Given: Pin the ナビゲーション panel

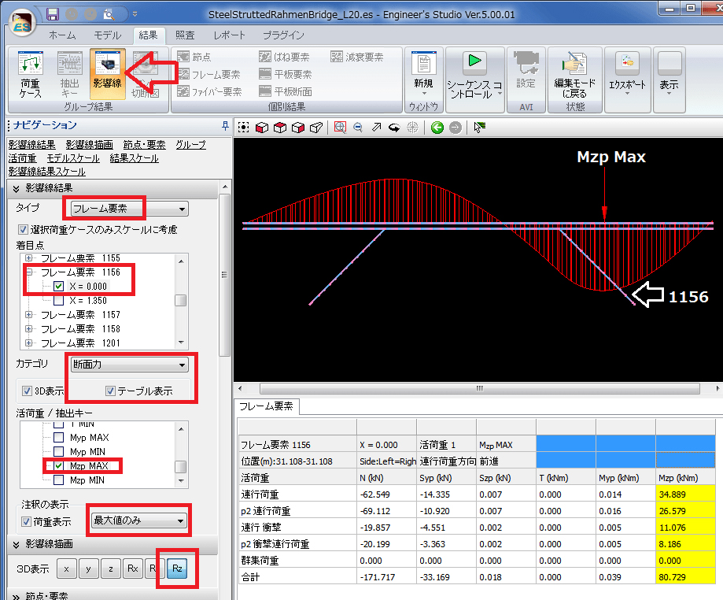Looking at the screenshot, I should coord(225,125).
